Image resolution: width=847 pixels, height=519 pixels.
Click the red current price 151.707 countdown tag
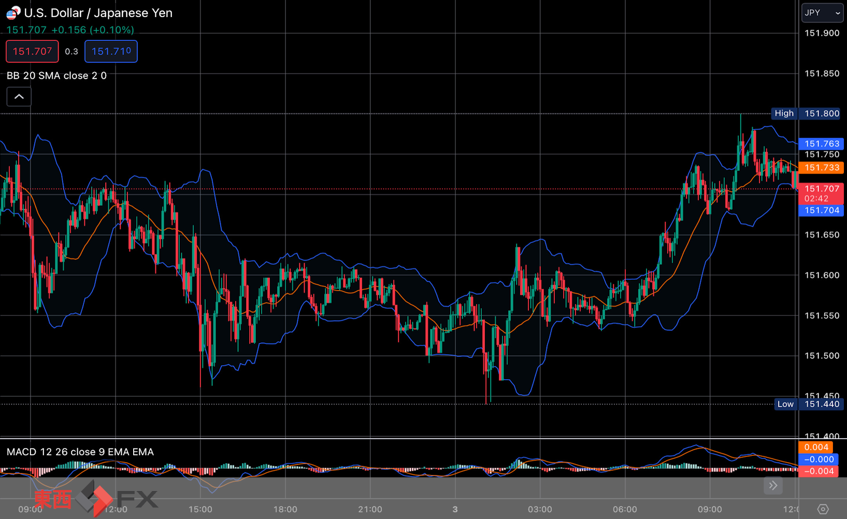(x=822, y=194)
